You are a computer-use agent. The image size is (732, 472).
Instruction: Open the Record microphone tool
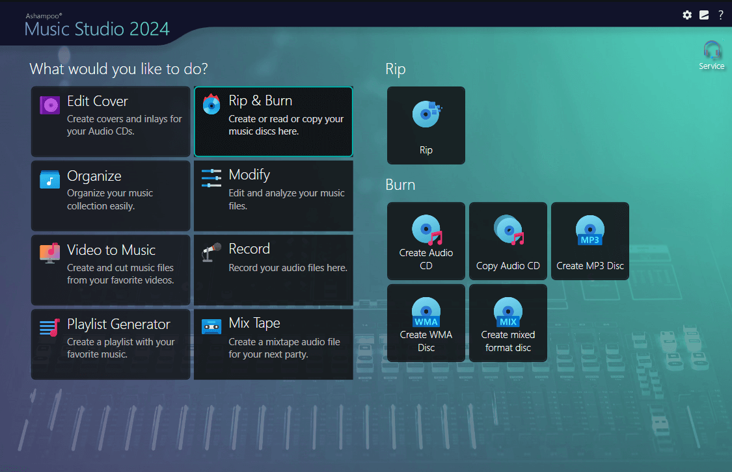click(210, 252)
